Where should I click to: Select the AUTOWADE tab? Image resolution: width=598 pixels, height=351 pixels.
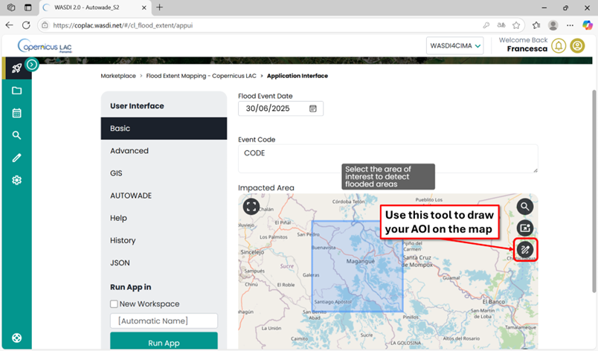coord(164,196)
